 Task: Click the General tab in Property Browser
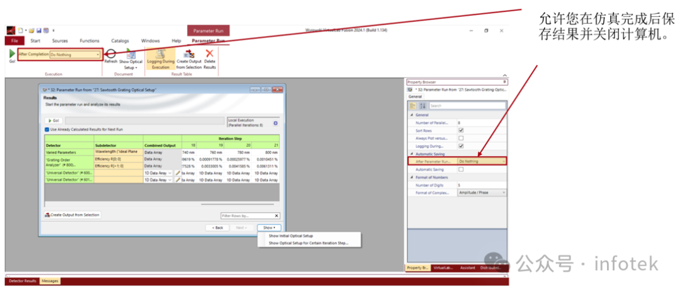415,97
